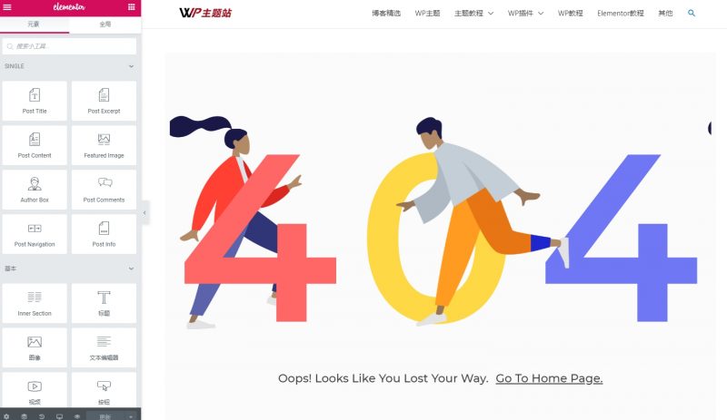The image size is (727, 420).
Task: Expand save options arrow beside update button
Action: click(x=131, y=416)
